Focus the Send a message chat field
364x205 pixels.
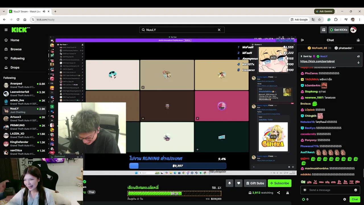(x=330, y=190)
